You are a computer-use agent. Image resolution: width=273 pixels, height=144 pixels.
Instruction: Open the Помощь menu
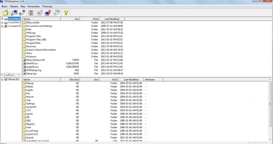coord(47,6)
